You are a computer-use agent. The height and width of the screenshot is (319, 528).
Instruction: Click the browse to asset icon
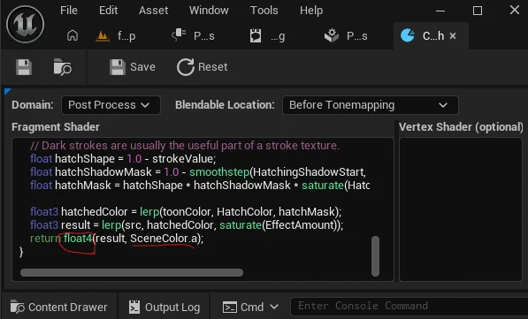click(62, 67)
